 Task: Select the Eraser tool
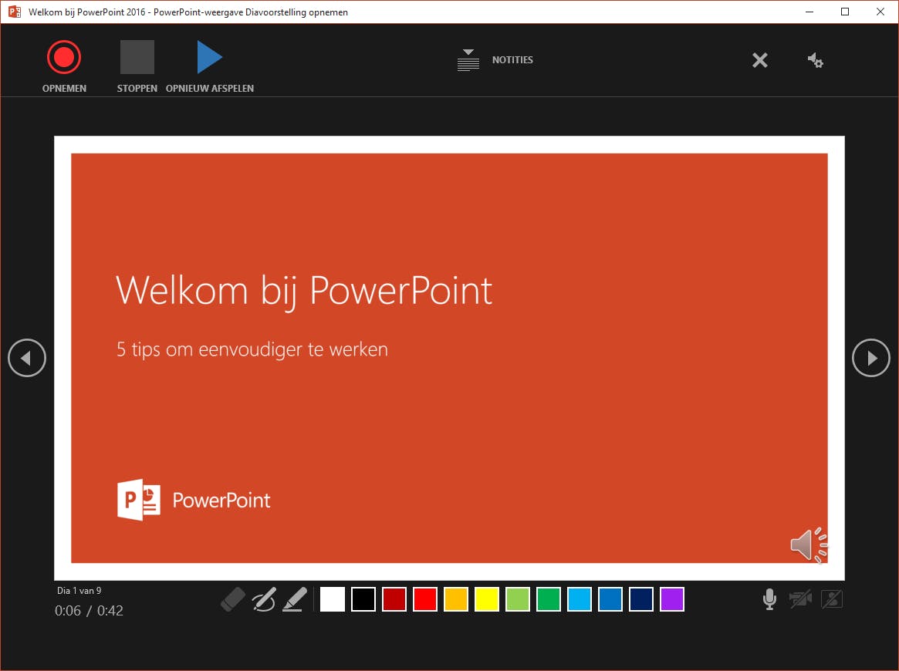[x=233, y=599]
